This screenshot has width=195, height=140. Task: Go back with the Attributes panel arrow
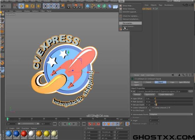[x=173, y=75]
